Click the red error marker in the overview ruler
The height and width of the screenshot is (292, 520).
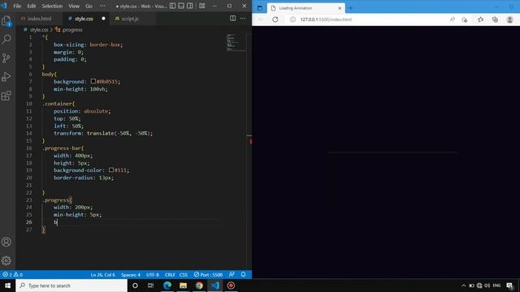click(x=250, y=141)
